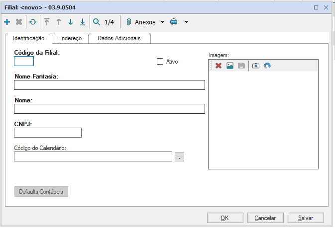Viewport: 335px width, 228px height.
Task: Click the Cancelar button
Action: tap(265, 218)
